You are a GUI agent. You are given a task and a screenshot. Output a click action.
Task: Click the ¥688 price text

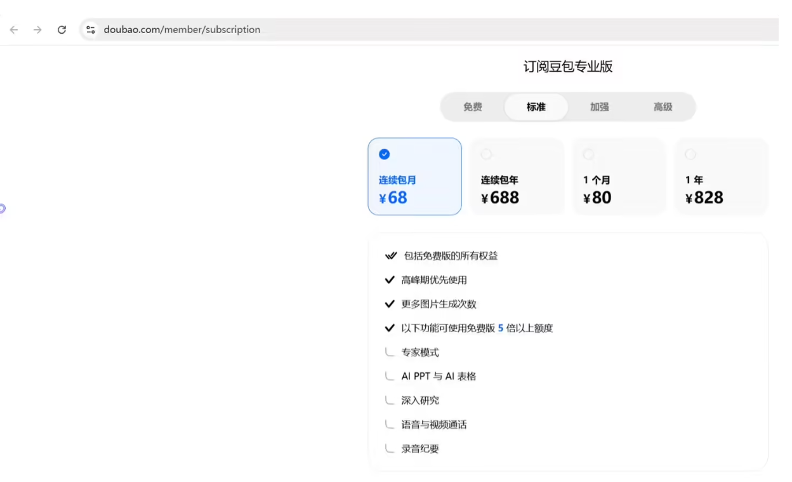click(500, 197)
